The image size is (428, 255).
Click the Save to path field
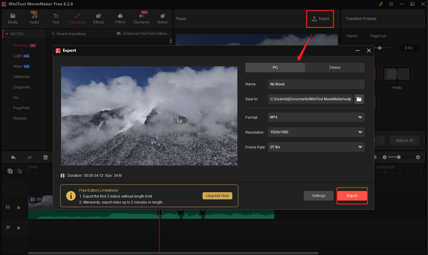[x=310, y=99]
